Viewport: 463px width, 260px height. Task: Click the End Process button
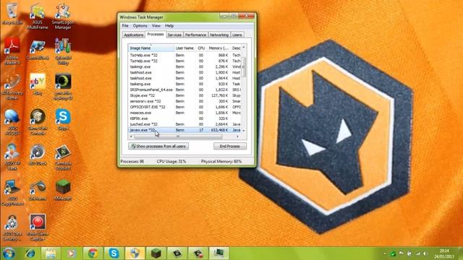230,146
